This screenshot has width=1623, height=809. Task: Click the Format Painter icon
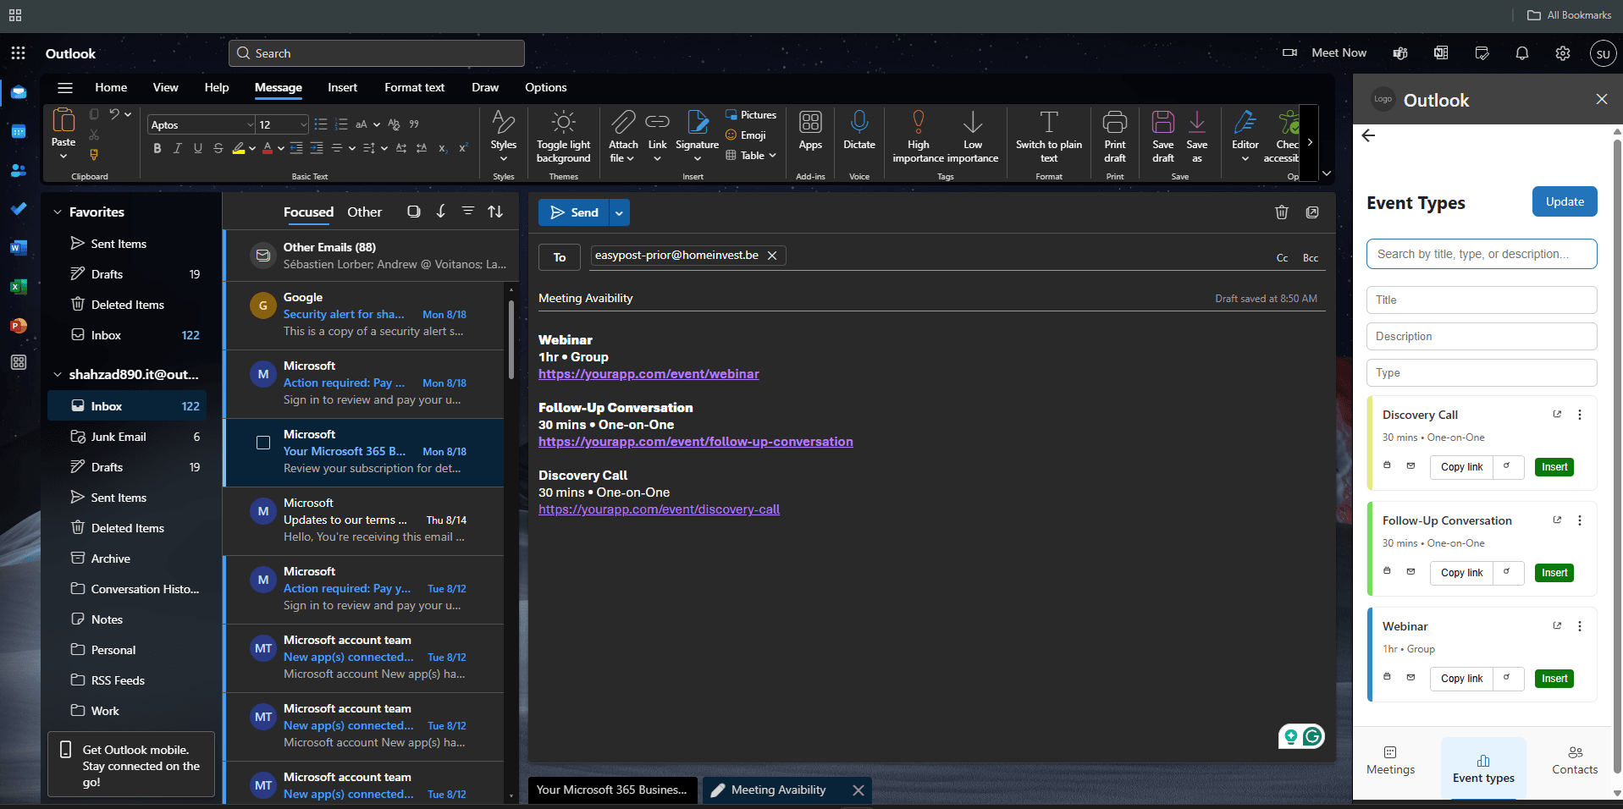[94, 155]
